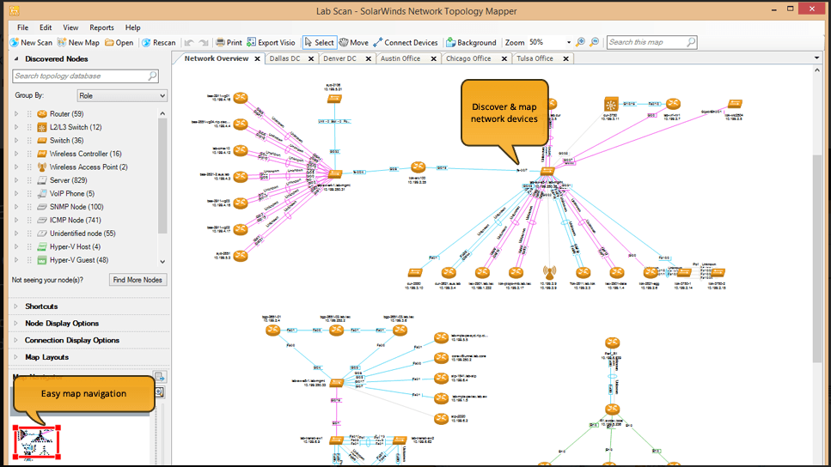Click the Background toolbar button
831x467 pixels.
[x=471, y=42]
